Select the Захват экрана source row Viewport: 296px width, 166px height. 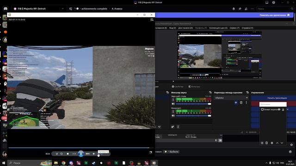273,110
